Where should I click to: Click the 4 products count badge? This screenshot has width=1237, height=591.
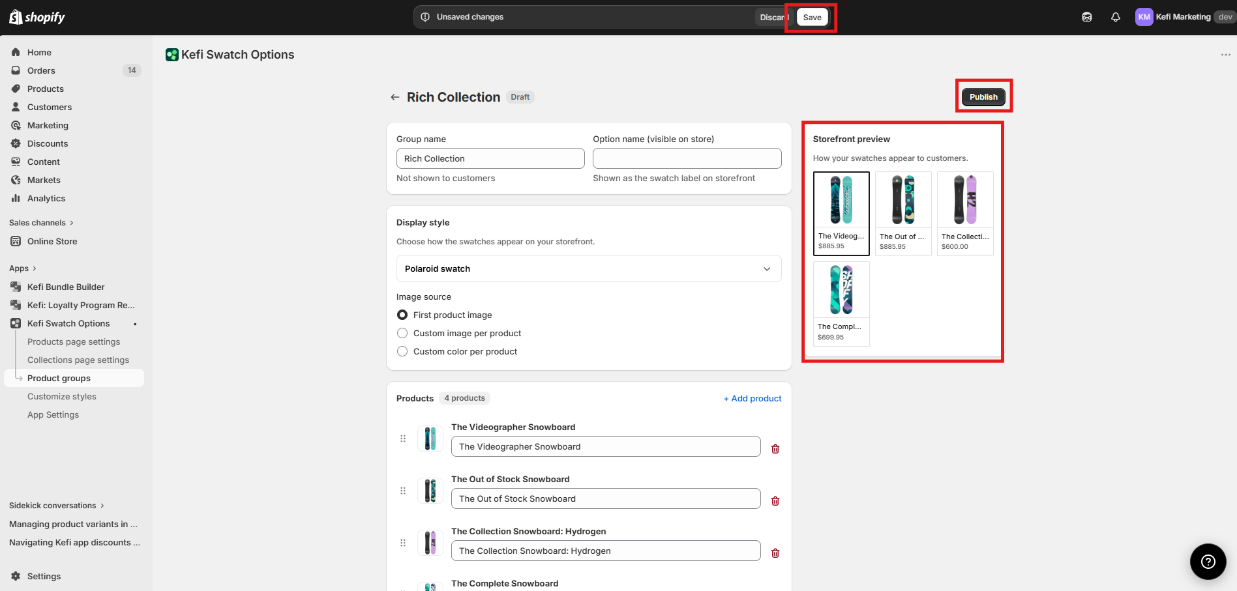click(465, 398)
